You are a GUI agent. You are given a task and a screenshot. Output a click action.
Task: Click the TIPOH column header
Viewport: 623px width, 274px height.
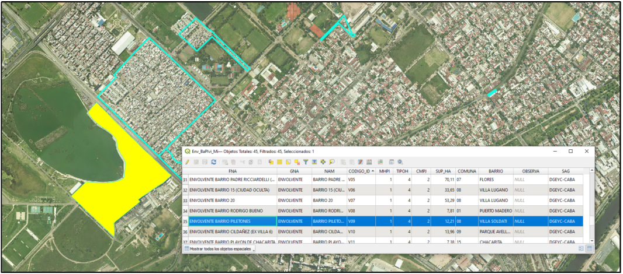(x=402, y=171)
